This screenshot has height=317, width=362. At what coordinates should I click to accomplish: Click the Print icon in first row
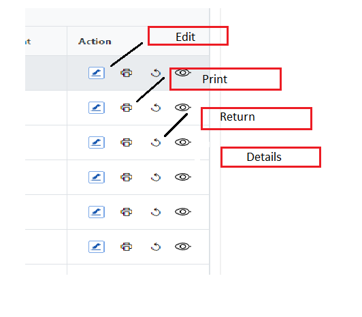127,73
